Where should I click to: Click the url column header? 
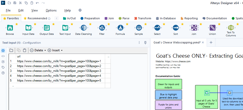[60, 56]
